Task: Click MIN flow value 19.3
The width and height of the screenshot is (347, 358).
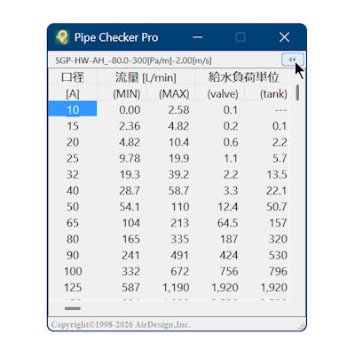Action: [x=130, y=174]
